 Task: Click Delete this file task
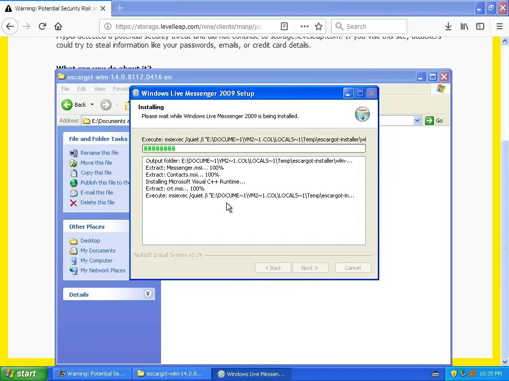pos(97,202)
